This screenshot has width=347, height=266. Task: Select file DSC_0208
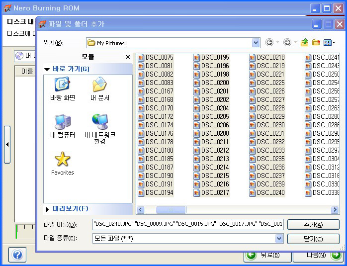click(x=211, y=133)
